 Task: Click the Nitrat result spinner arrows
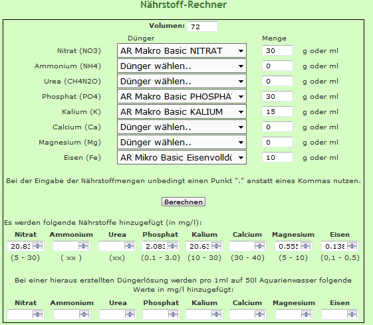pos(37,246)
